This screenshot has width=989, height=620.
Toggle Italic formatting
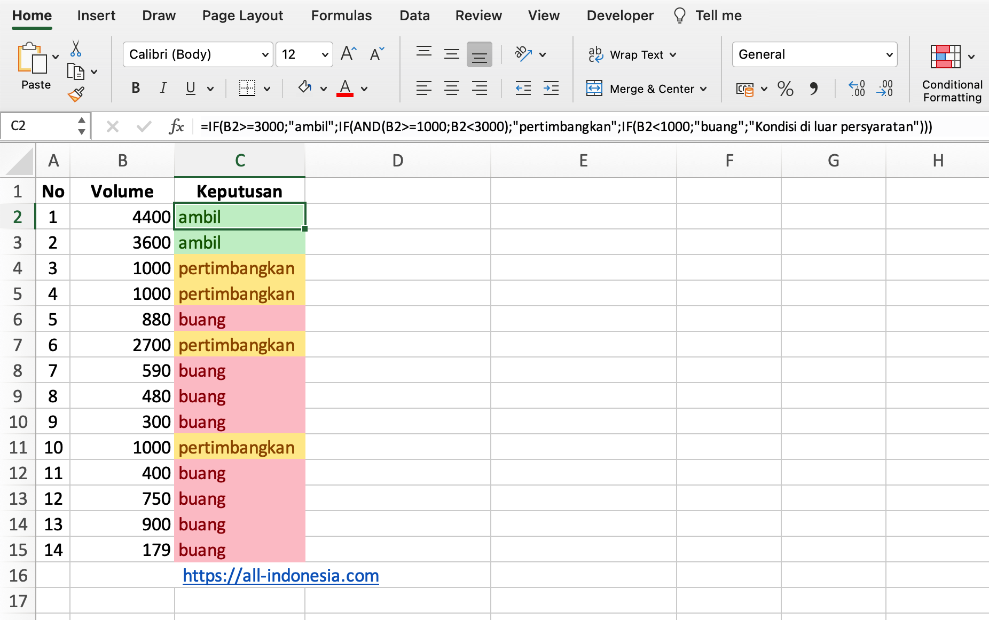point(163,89)
